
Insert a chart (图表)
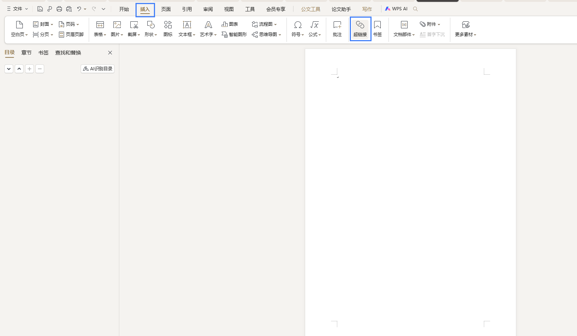230,24
